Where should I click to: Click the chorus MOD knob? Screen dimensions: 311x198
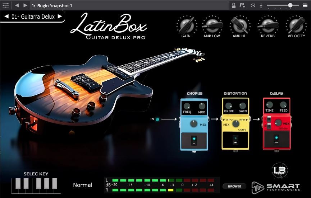point(202,106)
